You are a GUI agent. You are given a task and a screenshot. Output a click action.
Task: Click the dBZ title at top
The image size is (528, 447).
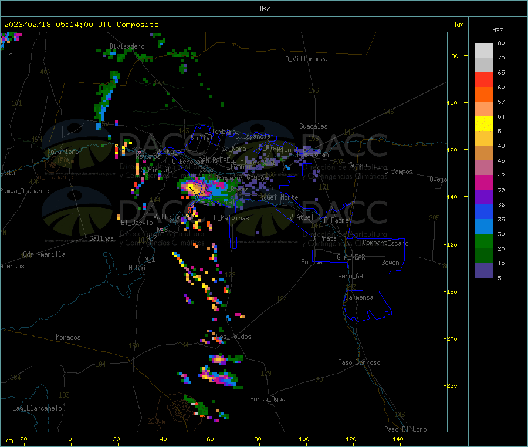coord(263,9)
